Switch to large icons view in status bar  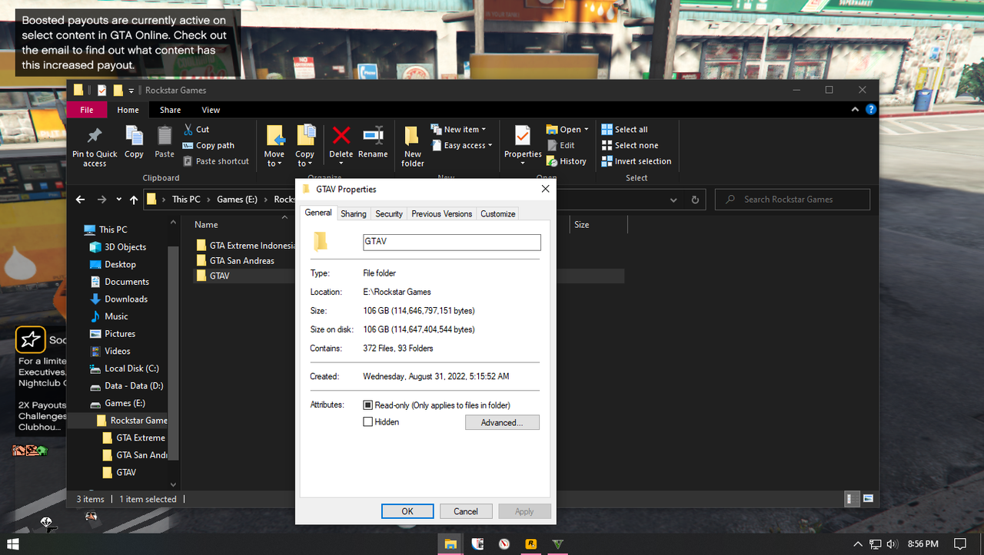(868, 499)
